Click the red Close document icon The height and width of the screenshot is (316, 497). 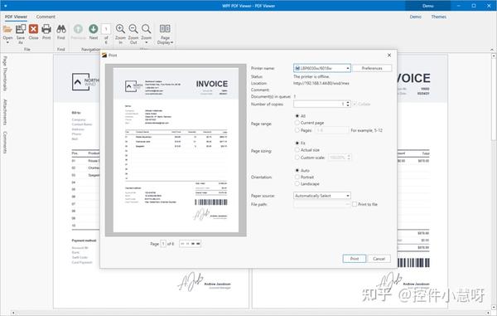pyautogui.click(x=33, y=29)
